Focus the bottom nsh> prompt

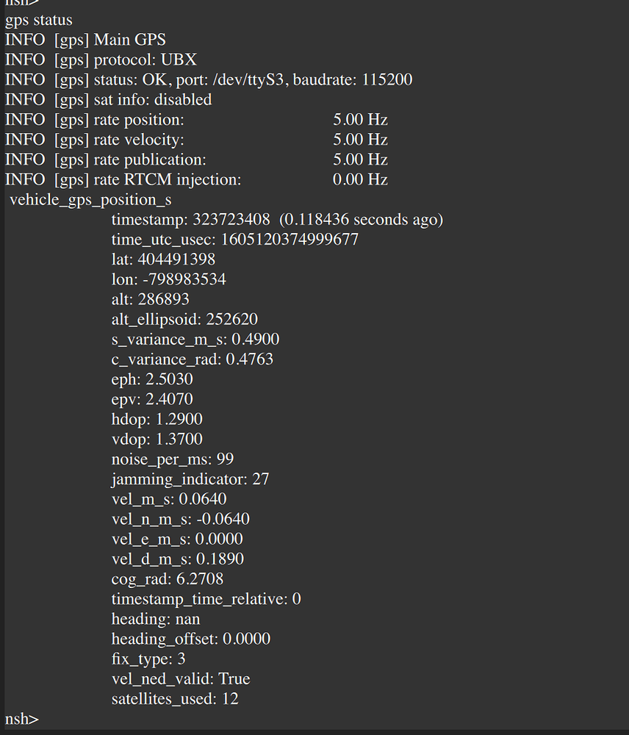tap(22, 720)
